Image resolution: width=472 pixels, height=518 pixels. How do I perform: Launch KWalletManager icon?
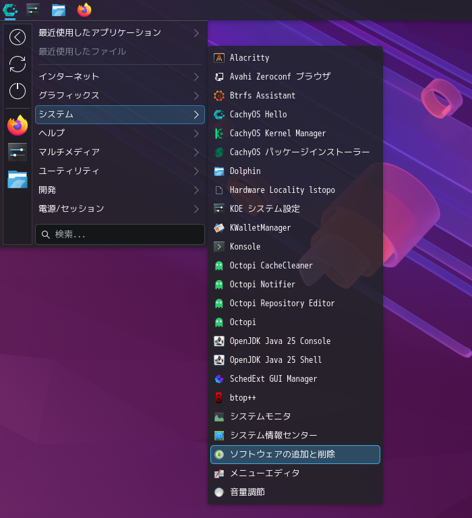(x=219, y=227)
